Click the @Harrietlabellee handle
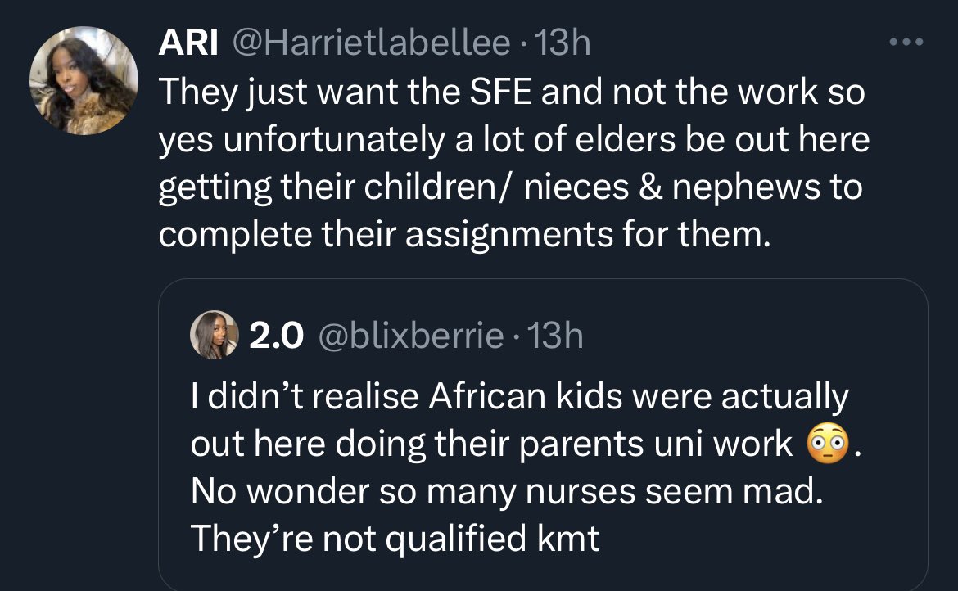 370,44
